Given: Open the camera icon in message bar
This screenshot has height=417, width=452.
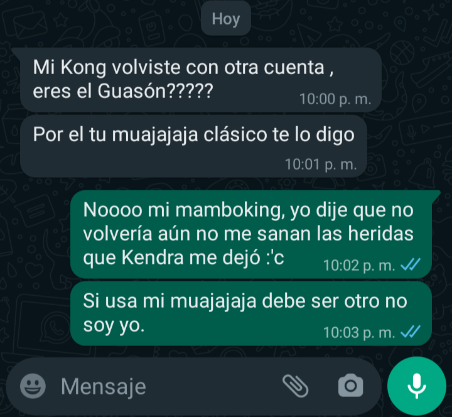Looking at the screenshot, I should (x=350, y=385).
